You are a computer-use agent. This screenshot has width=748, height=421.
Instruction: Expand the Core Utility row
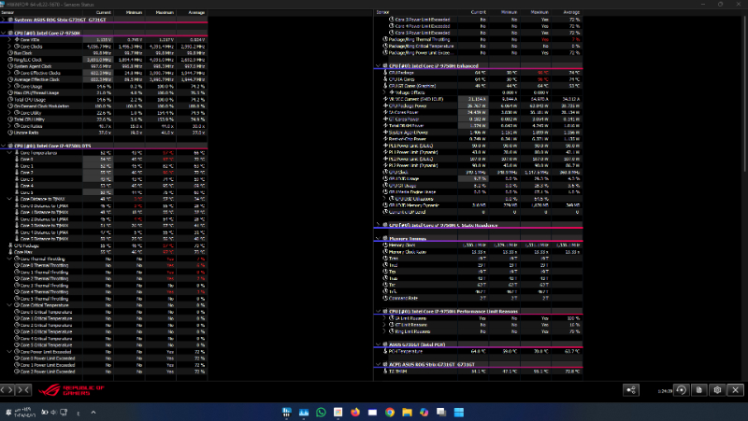[9, 113]
